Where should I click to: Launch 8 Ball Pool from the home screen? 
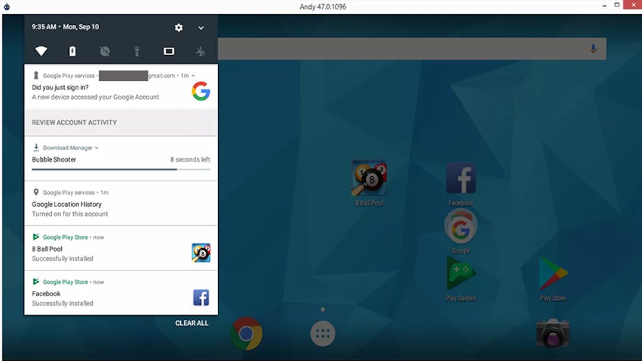[370, 178]
